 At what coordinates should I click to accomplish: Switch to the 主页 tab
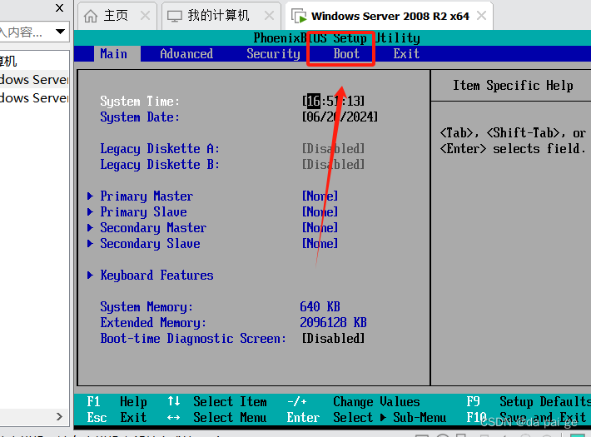pos(117,16)
